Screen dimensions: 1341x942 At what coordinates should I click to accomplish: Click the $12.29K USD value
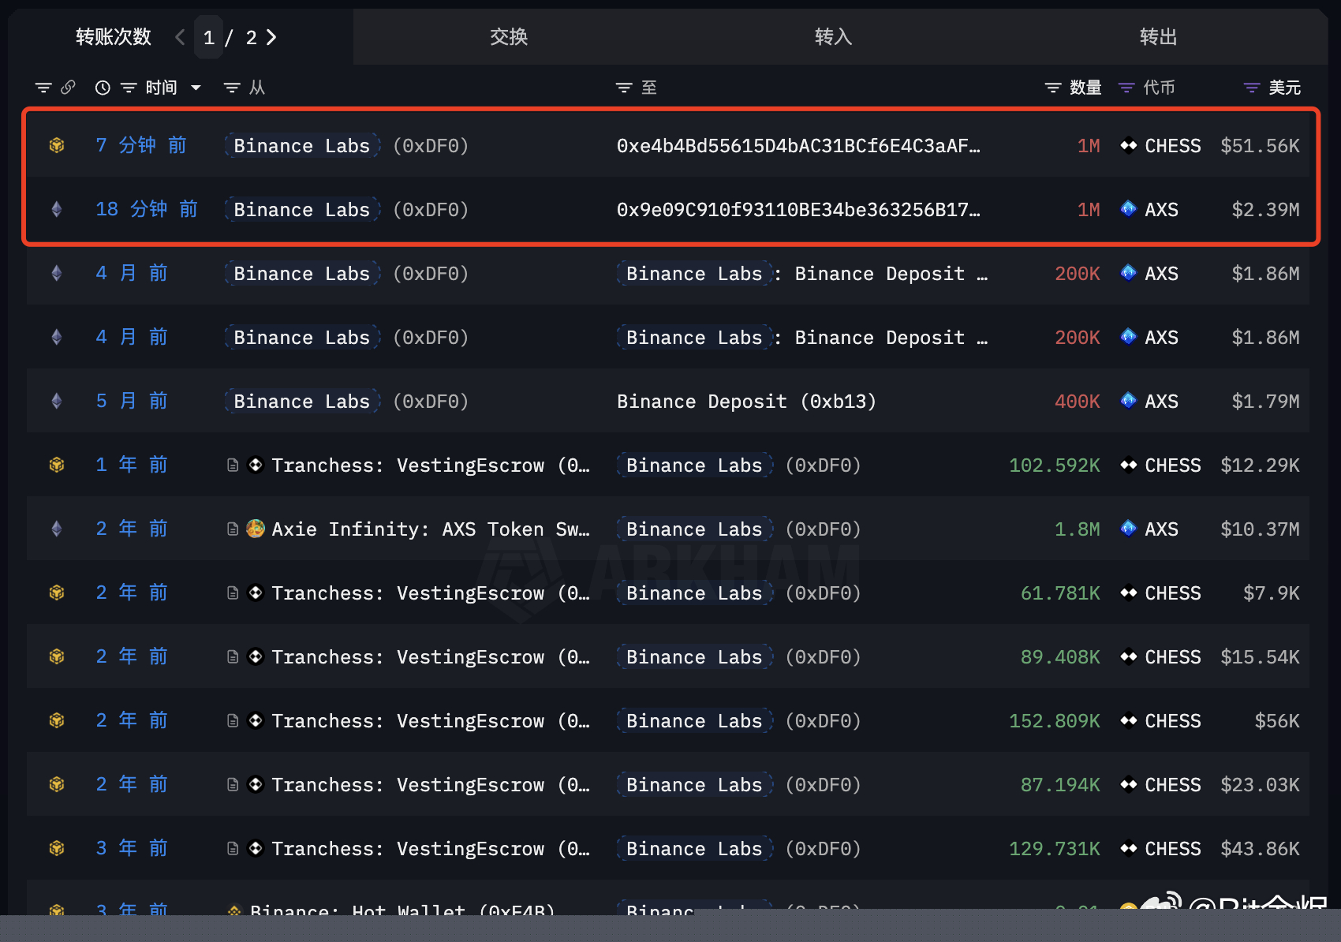(x=1260, y=465)
